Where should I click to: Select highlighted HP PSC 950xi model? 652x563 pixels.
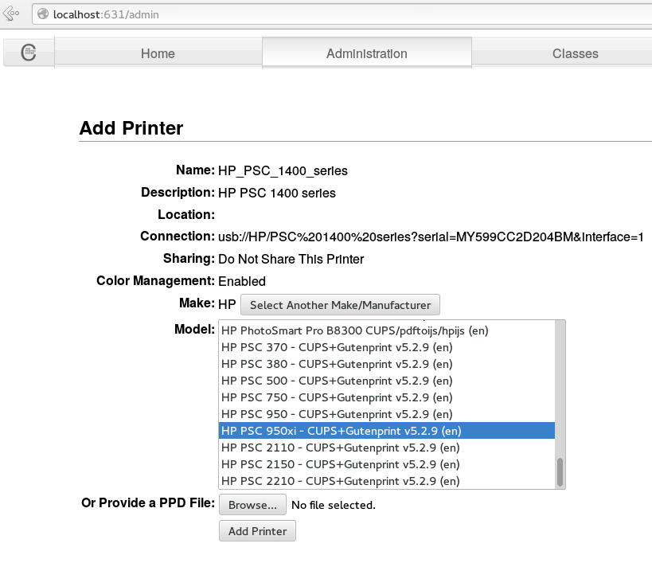coord(387,431)
